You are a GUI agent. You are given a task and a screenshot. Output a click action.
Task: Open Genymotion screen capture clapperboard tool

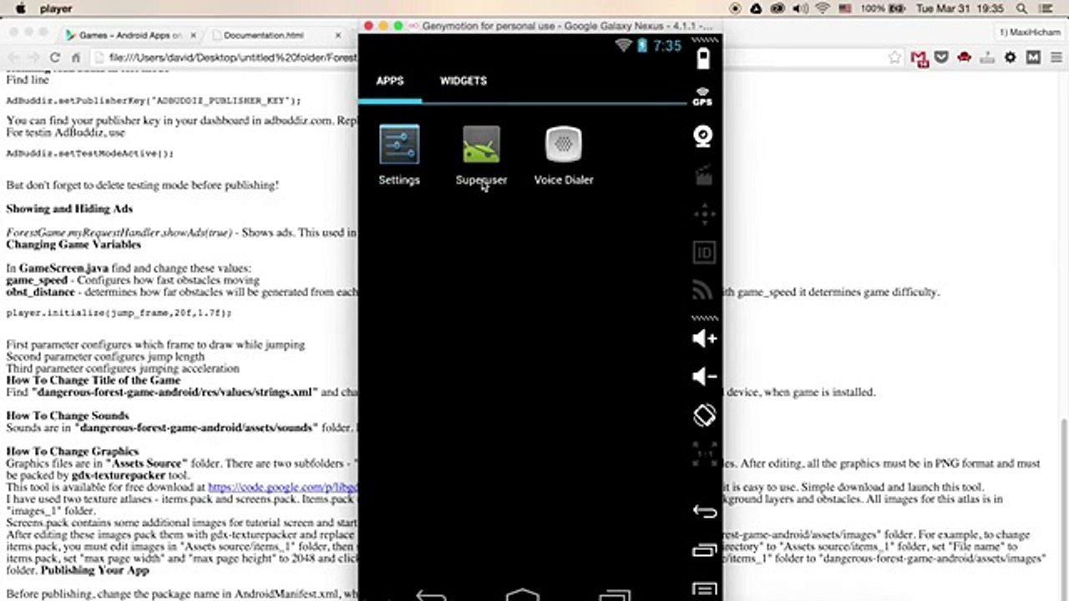coord(704,175)
